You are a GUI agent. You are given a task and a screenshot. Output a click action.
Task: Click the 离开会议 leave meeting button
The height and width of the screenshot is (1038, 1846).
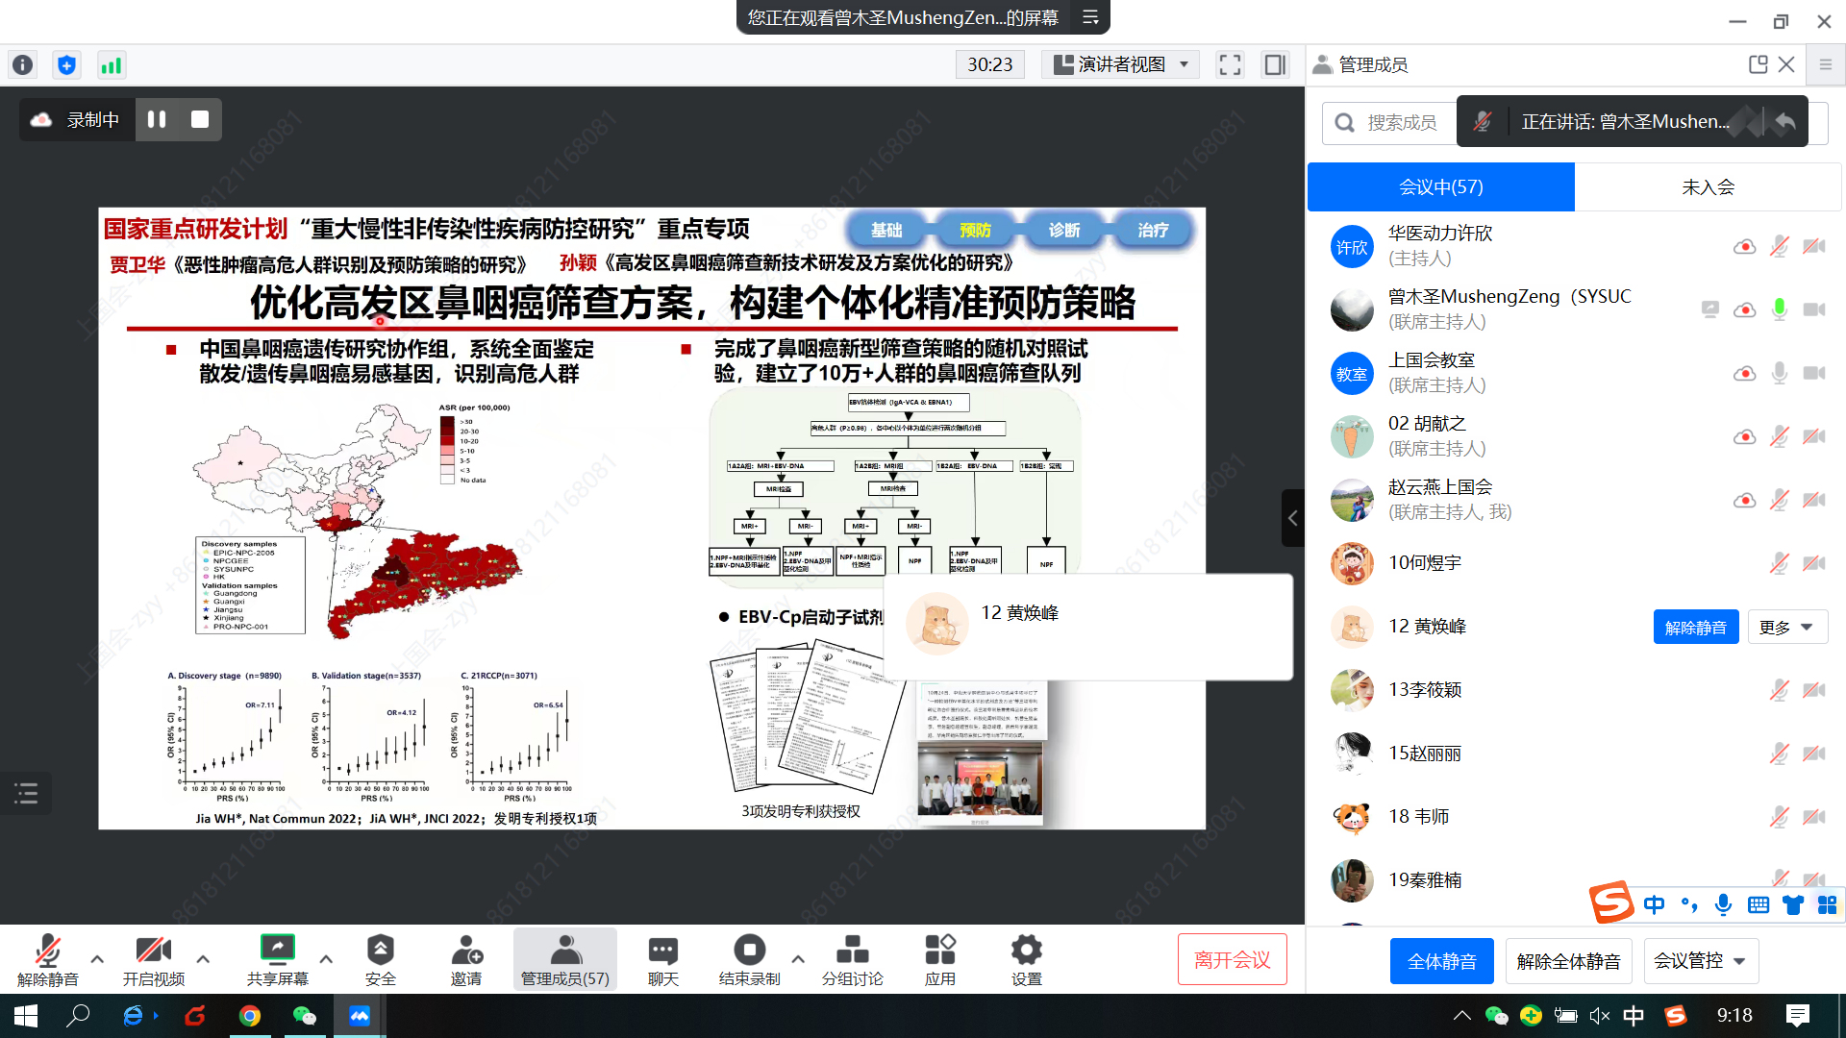[1232, 959]
